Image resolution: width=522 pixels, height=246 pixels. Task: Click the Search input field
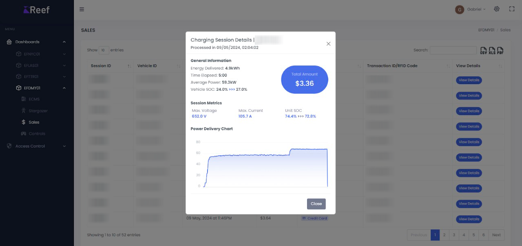click(x=453, y=50)
